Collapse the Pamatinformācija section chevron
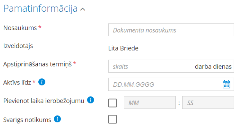The width and height of the screenshot is (242, 129). coord(83,10)
